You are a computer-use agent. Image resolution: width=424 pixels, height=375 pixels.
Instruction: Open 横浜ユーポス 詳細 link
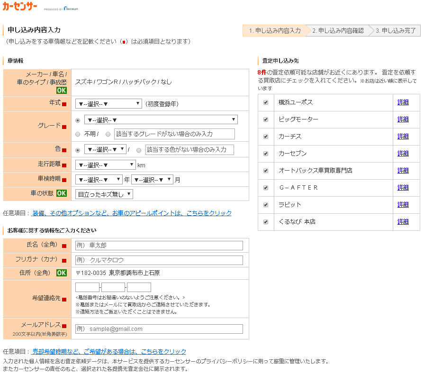[403, 102]
